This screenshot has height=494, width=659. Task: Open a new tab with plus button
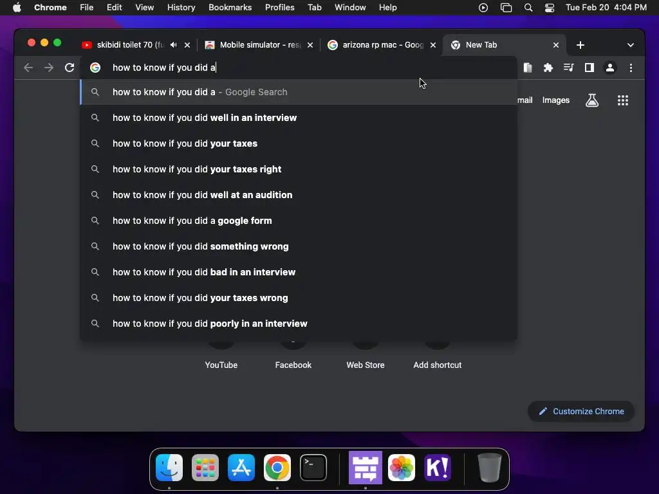580,45
